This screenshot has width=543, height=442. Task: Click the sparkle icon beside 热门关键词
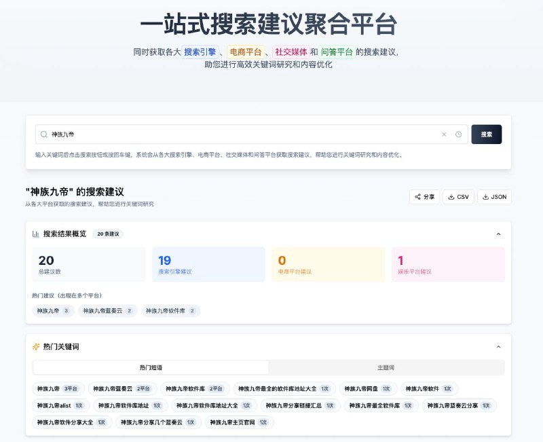point(36,346)
